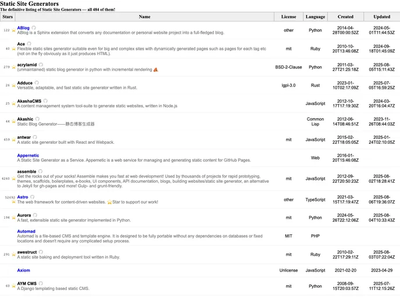Open the GitHub icon next to acrylamid

pyautogui.click(x=41, y=64)
